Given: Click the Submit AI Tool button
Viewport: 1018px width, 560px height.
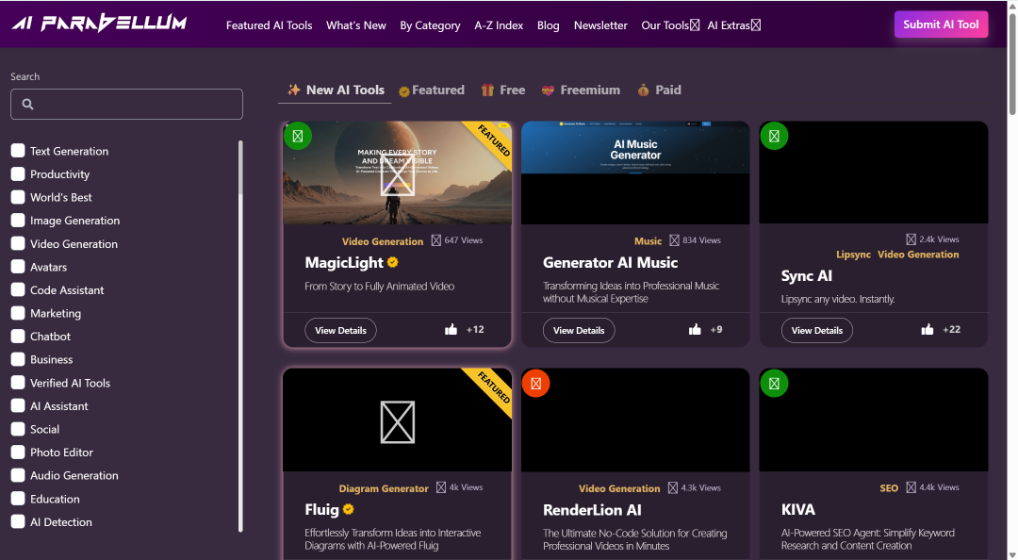Looking at the screenshot, I should [x=941, y=25].
